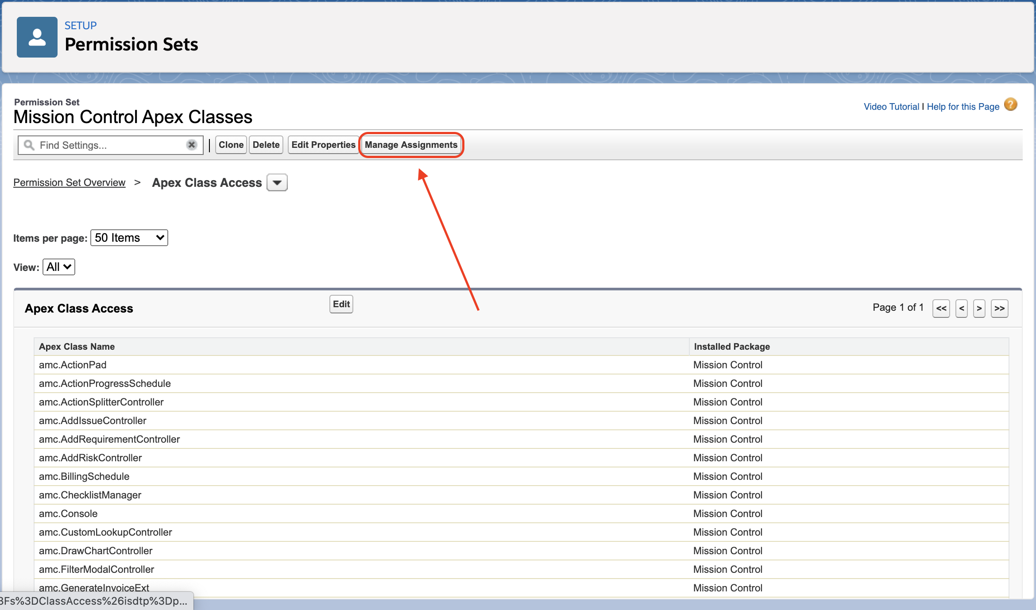
Task: Expand the Apex Class Access section selector arrow
Action: (277, 182)
